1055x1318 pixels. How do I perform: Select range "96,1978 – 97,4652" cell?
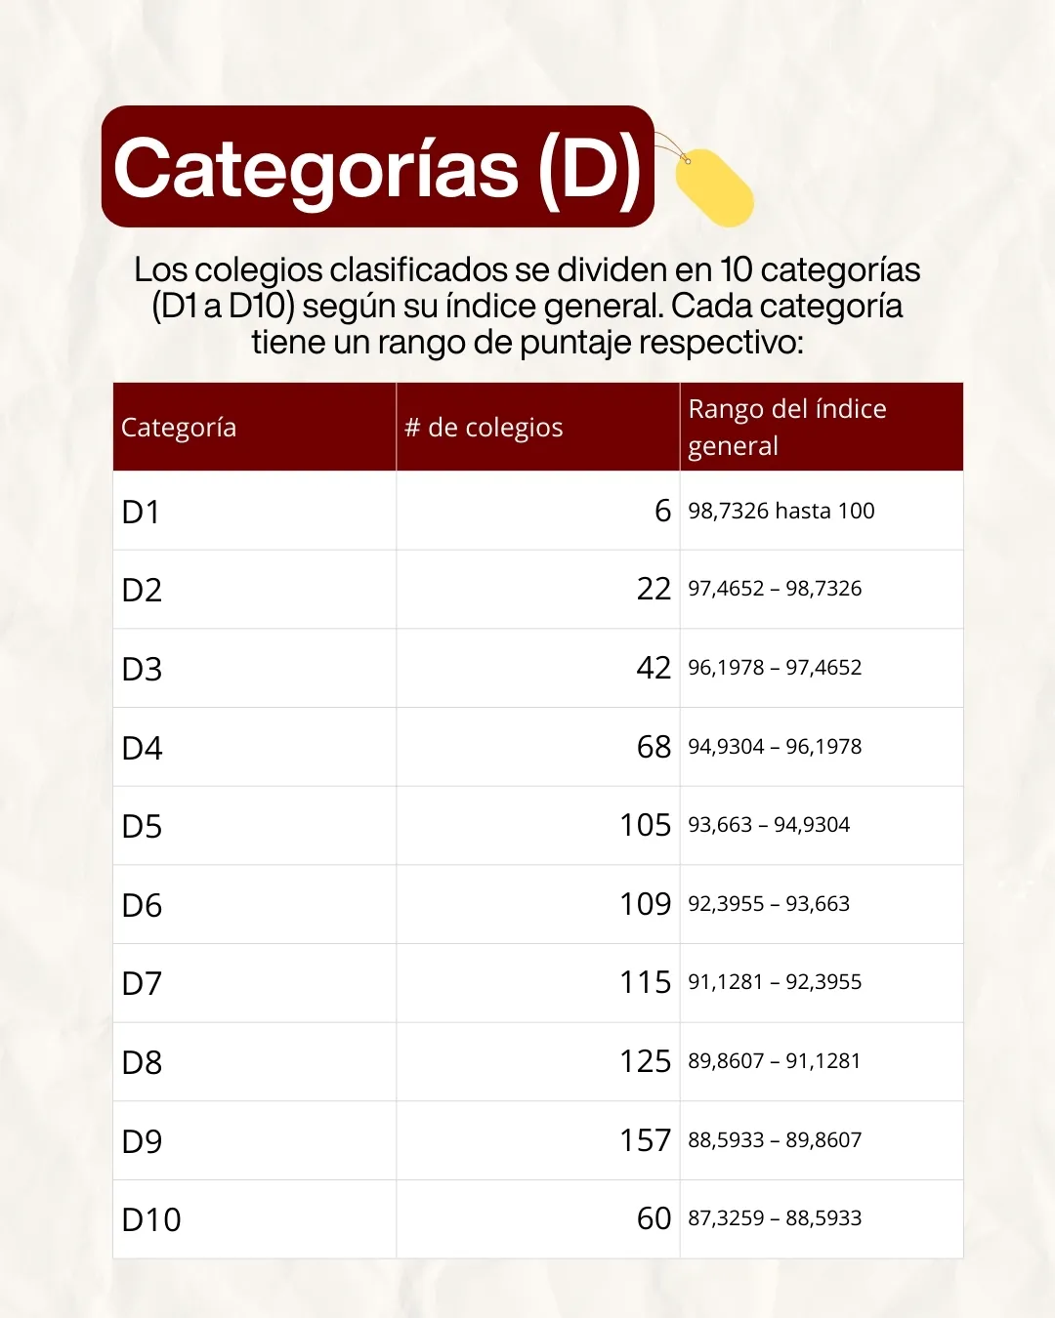775,668
